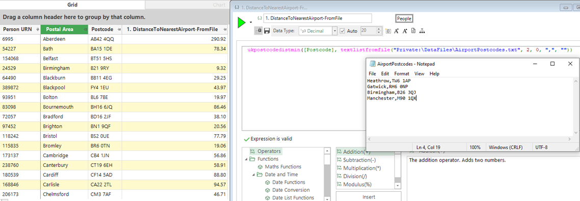Select the Aberdeen cell
The height and width of the screenshot is (201, 580).
pos(64,39)
